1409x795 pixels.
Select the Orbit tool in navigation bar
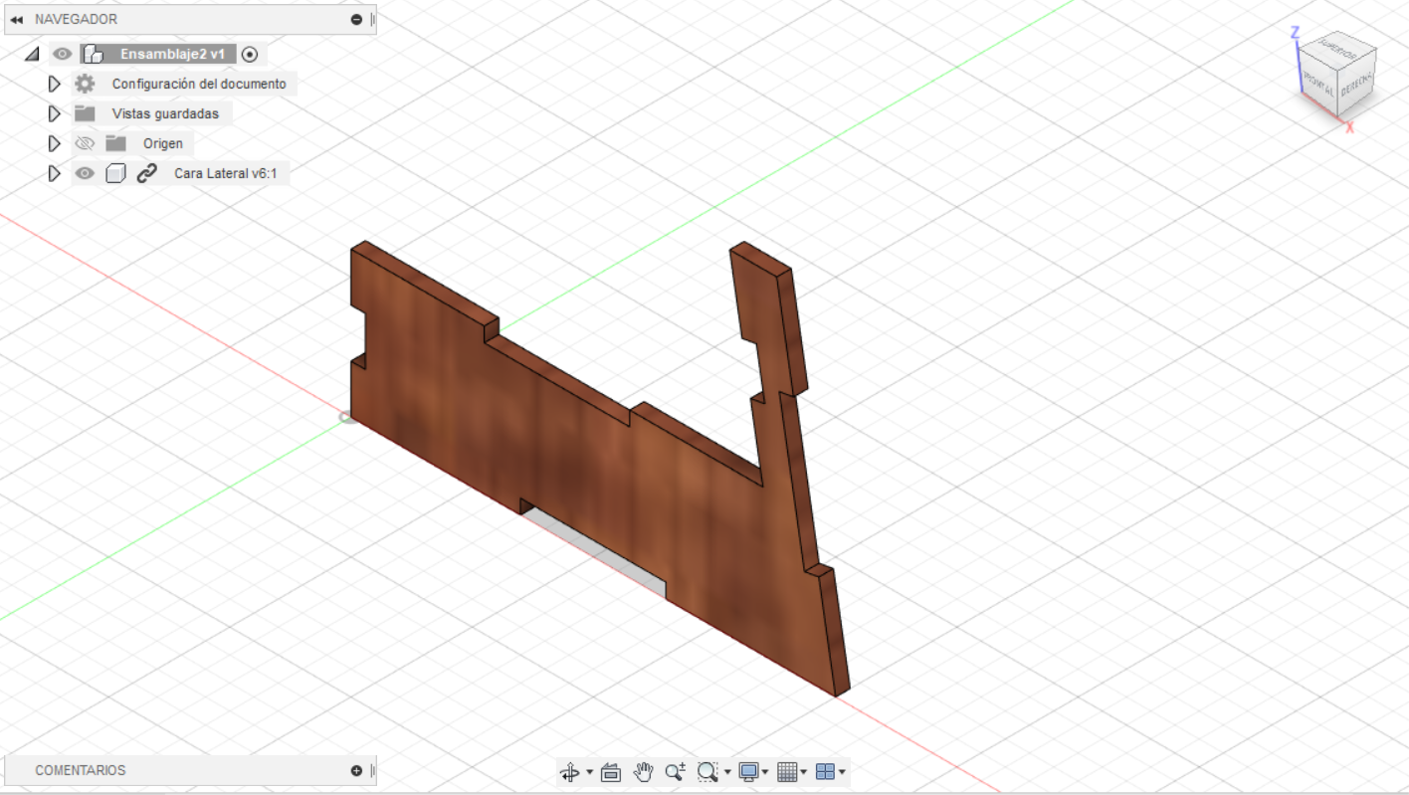point(570,771)
